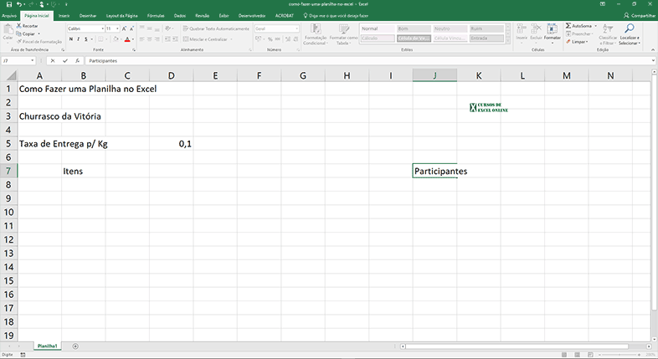Image resolution: width=658 pixels, height=359 pixels.
Task: Switch to the Dados tab
Action: coord(180,16)
